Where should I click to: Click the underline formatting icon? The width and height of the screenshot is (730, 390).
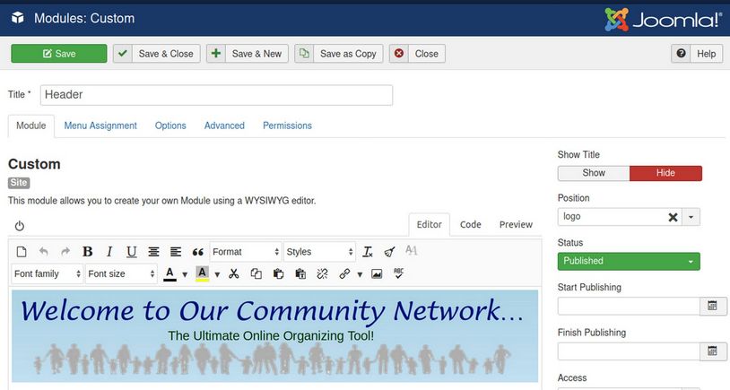point(132,252)
